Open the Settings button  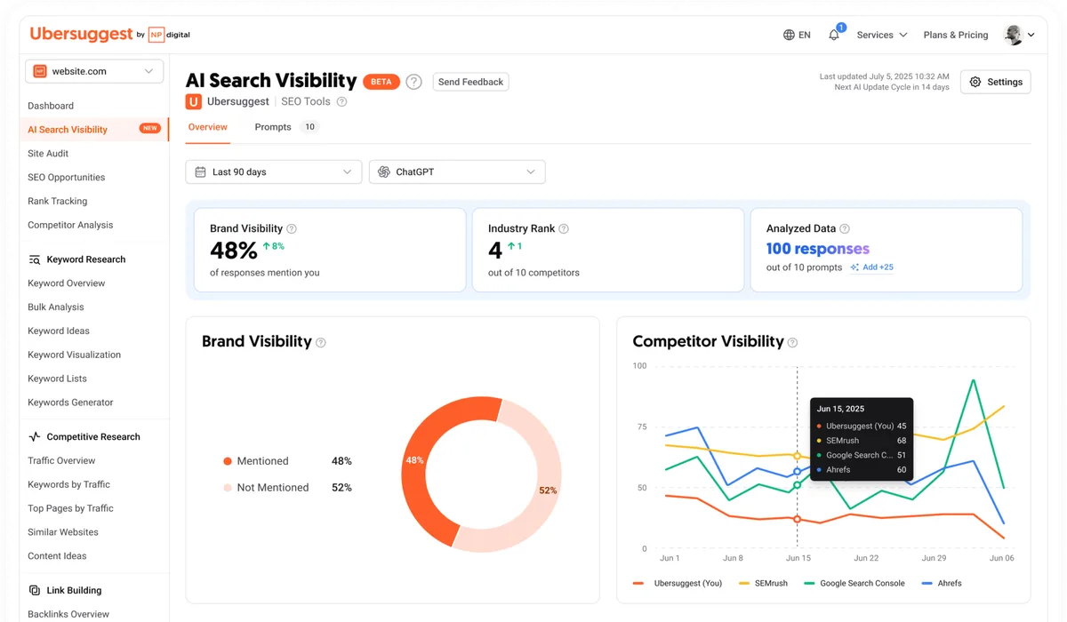(x=995, y=82)
